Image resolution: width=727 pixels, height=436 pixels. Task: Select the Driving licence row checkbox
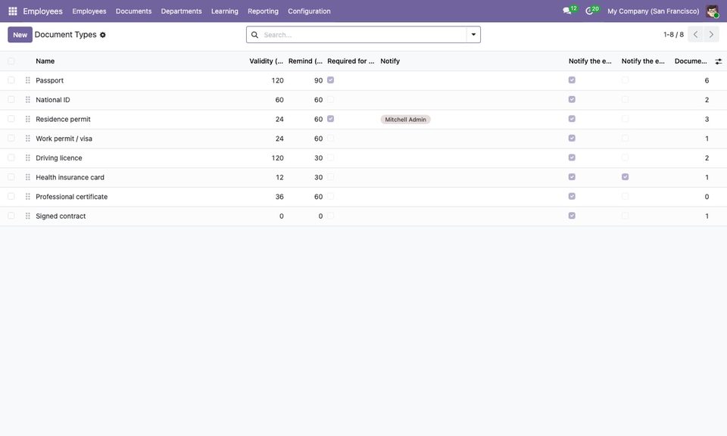click(11, 158)
